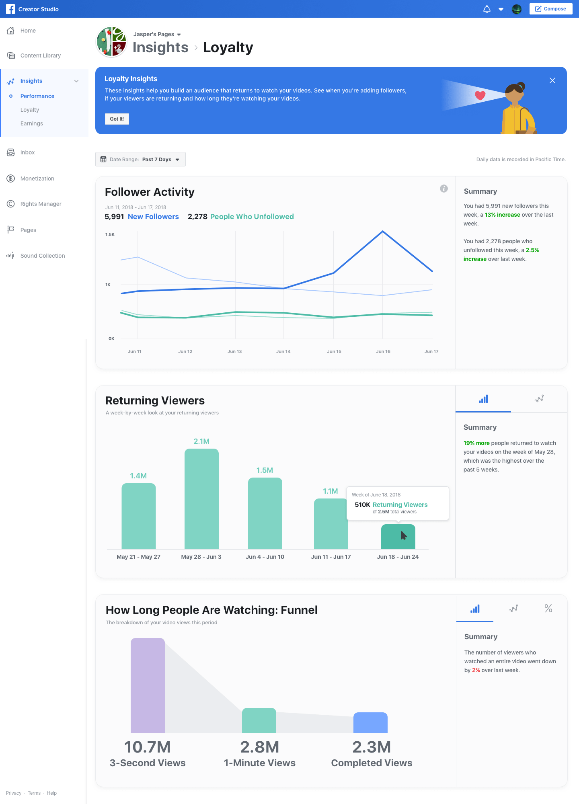Image resolution: width=579 pixels, height=804 pixels.
Task: Click the Got It! button
Action: click(x=117, y=119)
